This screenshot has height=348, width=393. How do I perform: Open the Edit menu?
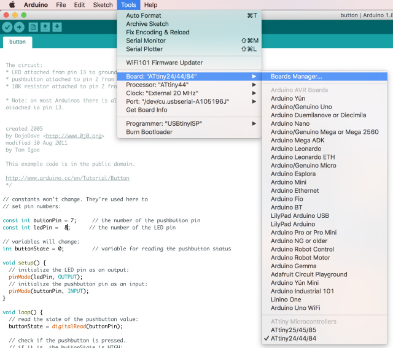[79, 5]
